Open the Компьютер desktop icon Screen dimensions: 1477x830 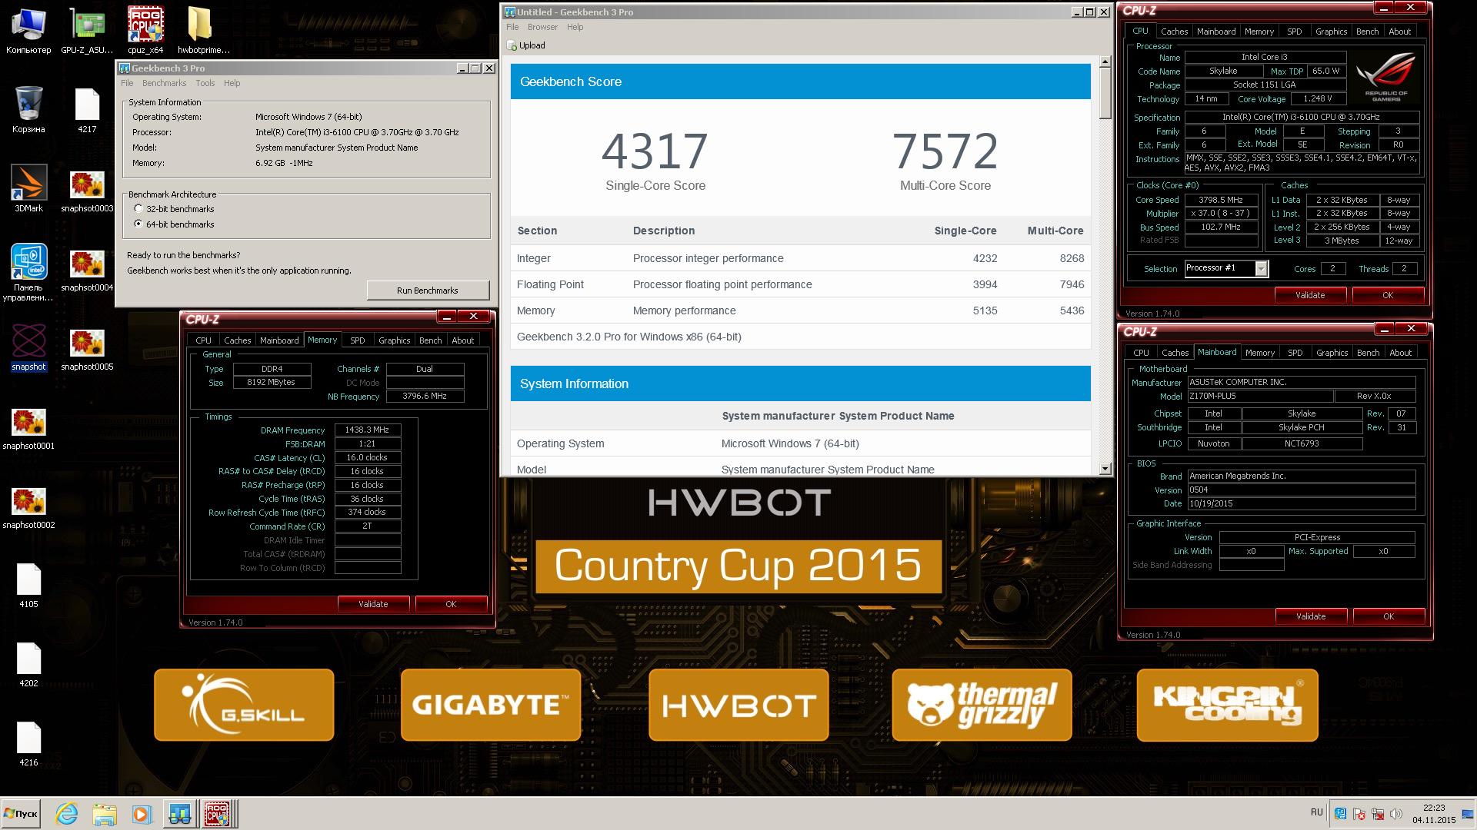[28, 31]
